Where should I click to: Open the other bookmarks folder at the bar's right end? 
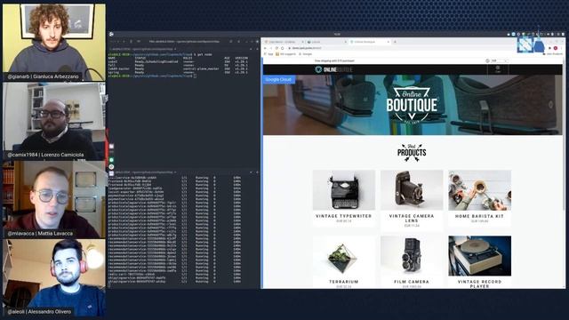click(x=553, y=53)
